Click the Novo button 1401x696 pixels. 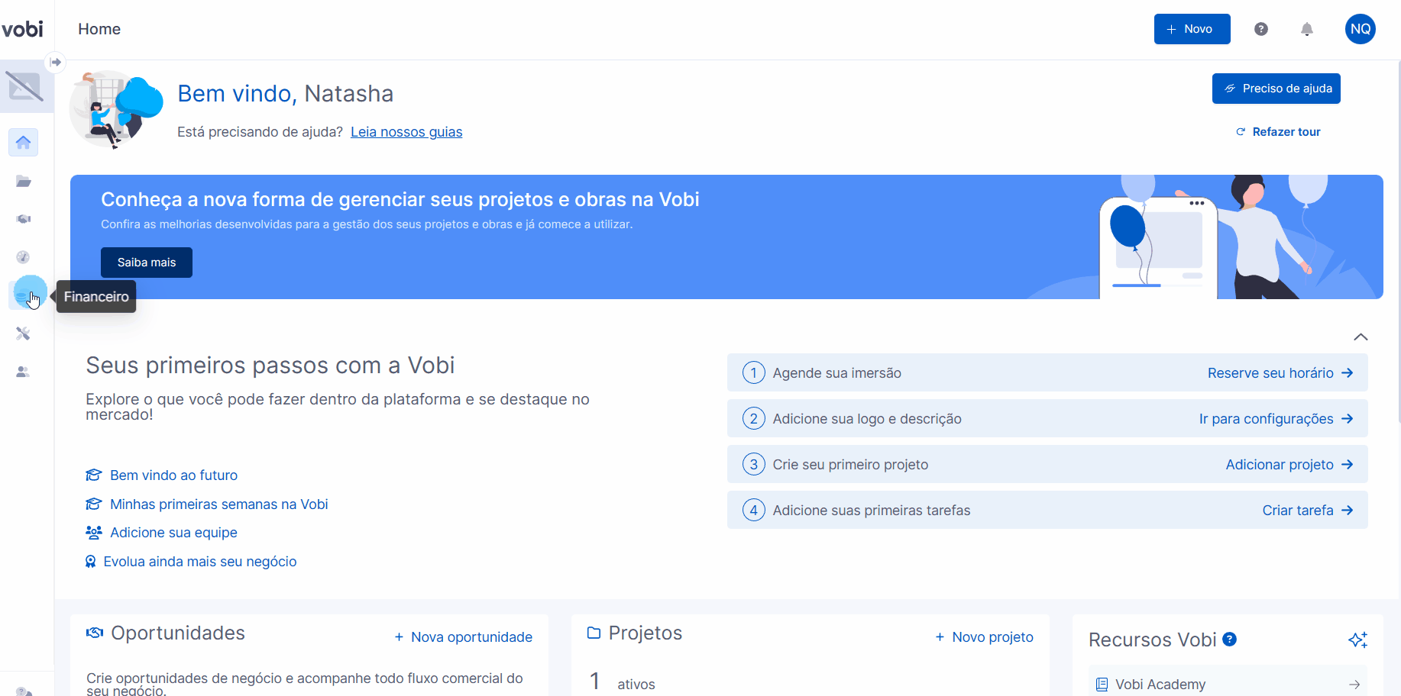(x=1192, y=29)
